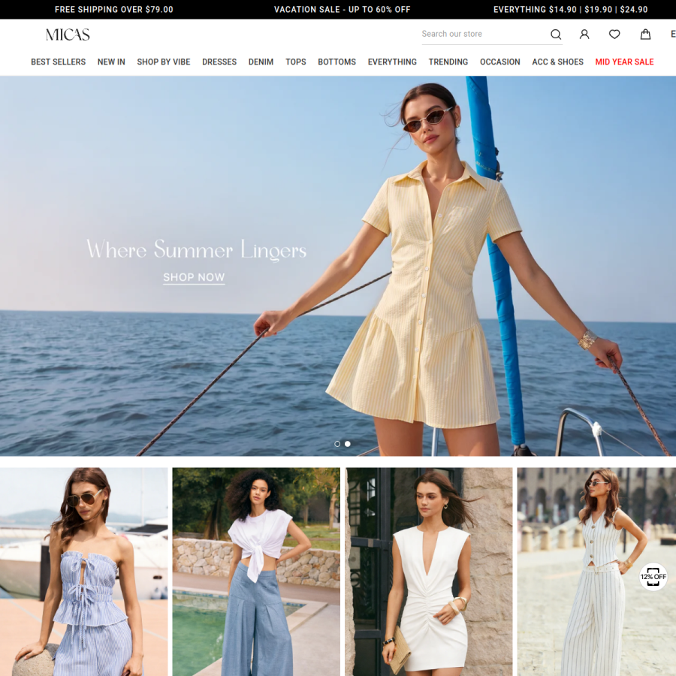Open the DRESSES menu
Viewport: 676px width, 676px height.
click(x=219, y=62)
